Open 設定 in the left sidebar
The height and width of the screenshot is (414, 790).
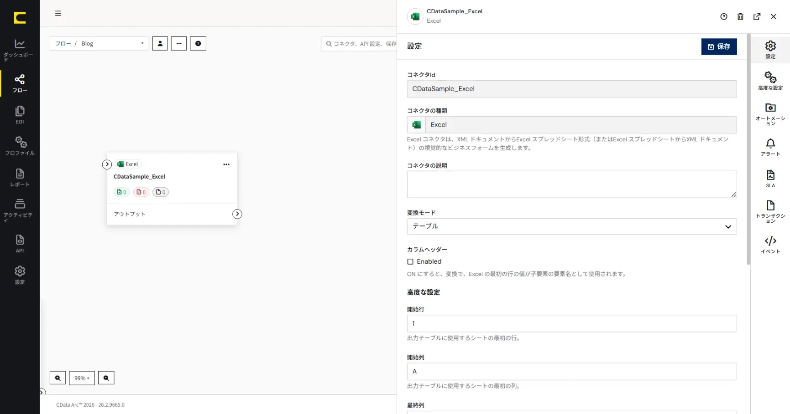20,275
